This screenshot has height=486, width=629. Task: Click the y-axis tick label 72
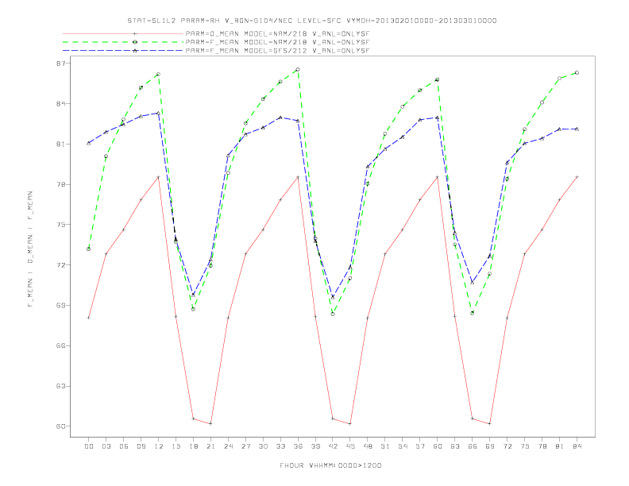pyautogui.click(x=60, y=265)
